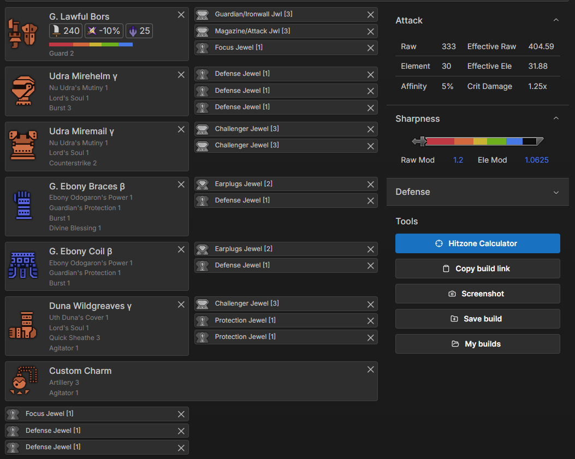Remove the Earplugs Jewel [2] on G. Ebony Coil
The image size is (575, 459).
click(x=371, y=249)
